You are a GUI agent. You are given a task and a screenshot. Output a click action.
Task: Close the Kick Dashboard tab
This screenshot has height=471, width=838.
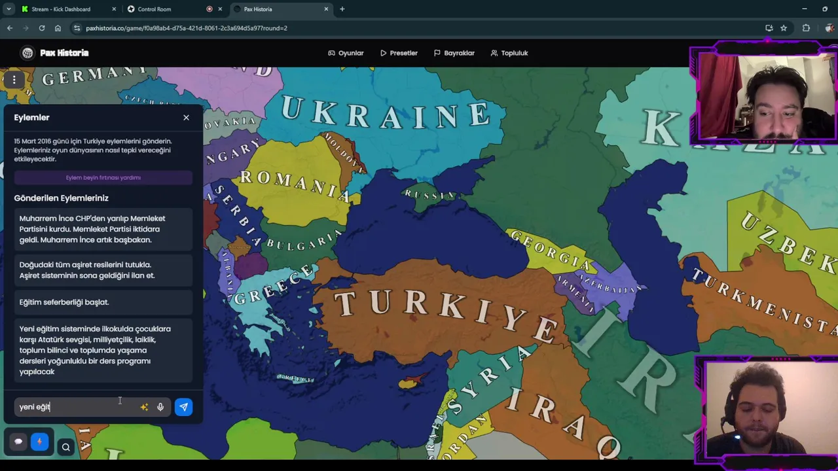114,9
